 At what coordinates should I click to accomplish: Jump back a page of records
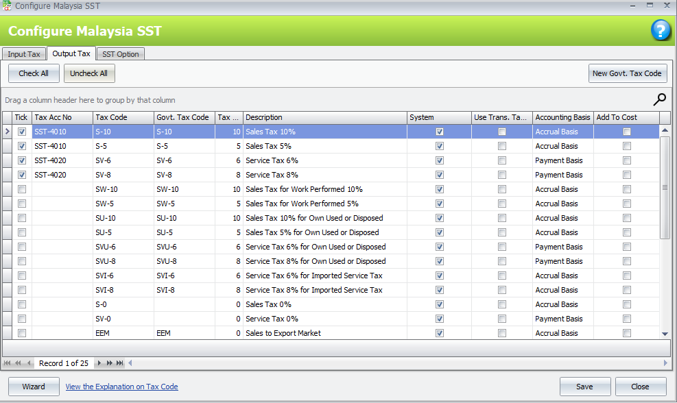[18, 363]
